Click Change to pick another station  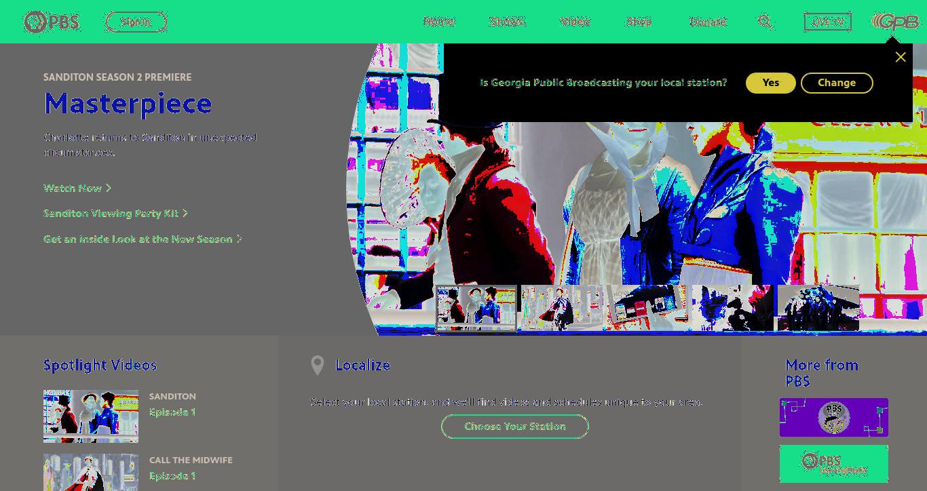pos(837,83)
